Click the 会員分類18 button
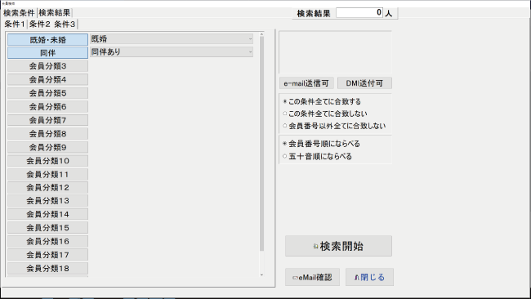Image resolution: width=531 pixels, height=299 pixels. (47, 269)
